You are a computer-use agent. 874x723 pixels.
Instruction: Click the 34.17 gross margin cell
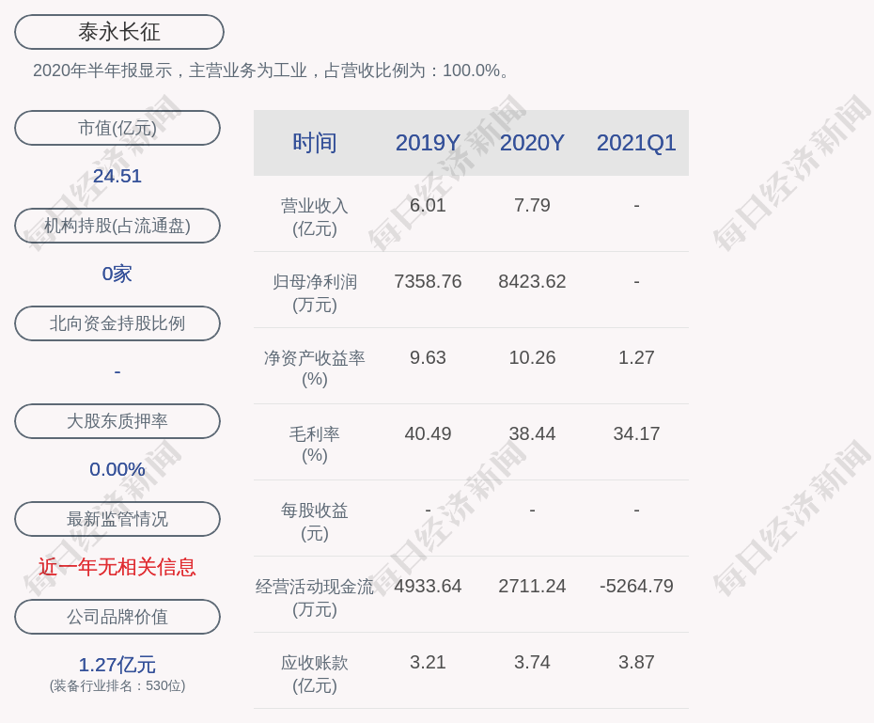(636, 433)
